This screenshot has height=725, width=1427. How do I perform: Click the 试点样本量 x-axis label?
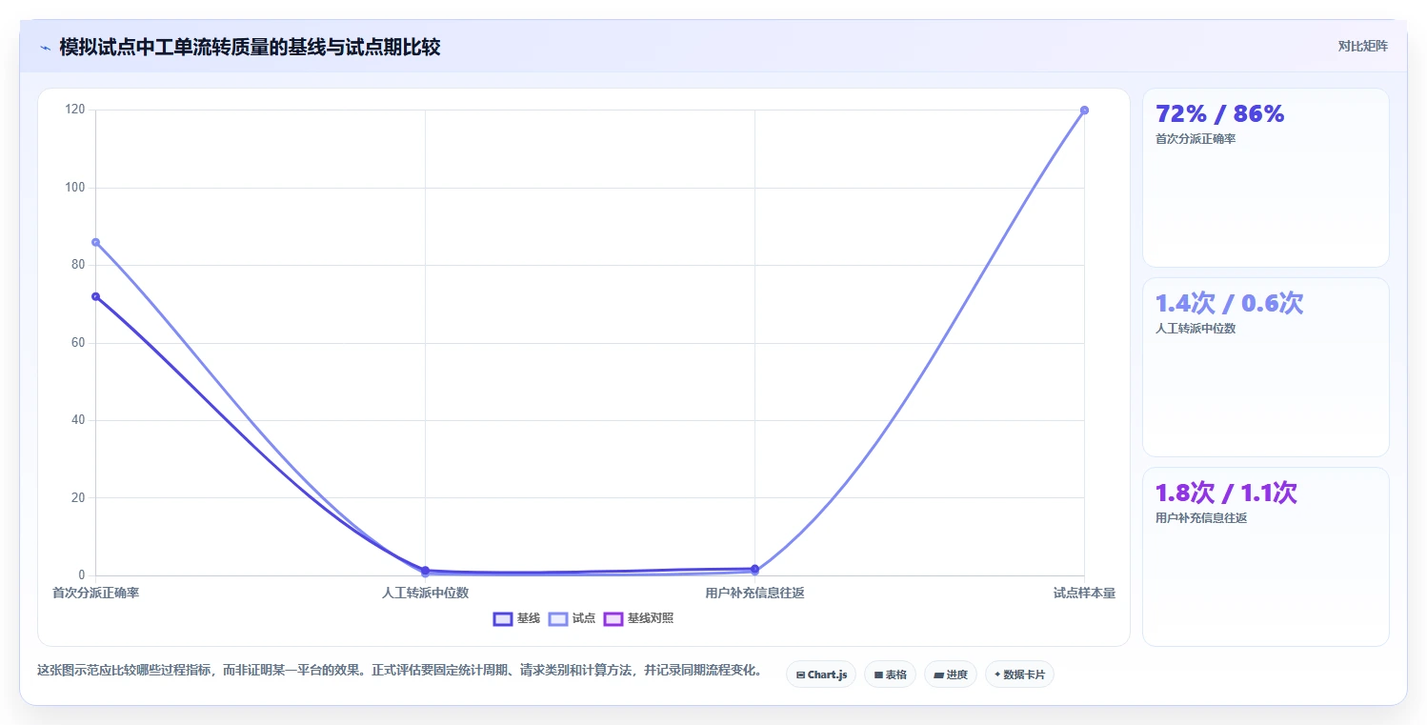click(1084, 593)
